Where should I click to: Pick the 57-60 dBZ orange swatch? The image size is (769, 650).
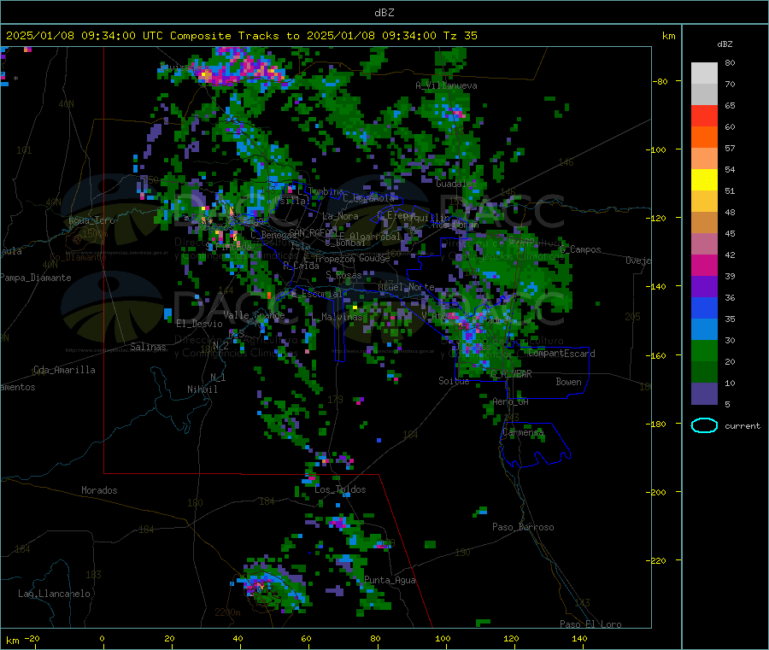point(704,138)
